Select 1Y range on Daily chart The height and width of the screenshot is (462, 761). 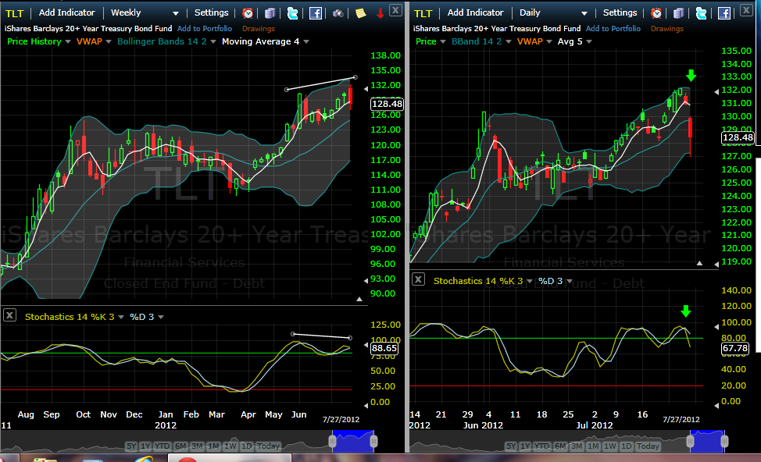click(526, 446)
